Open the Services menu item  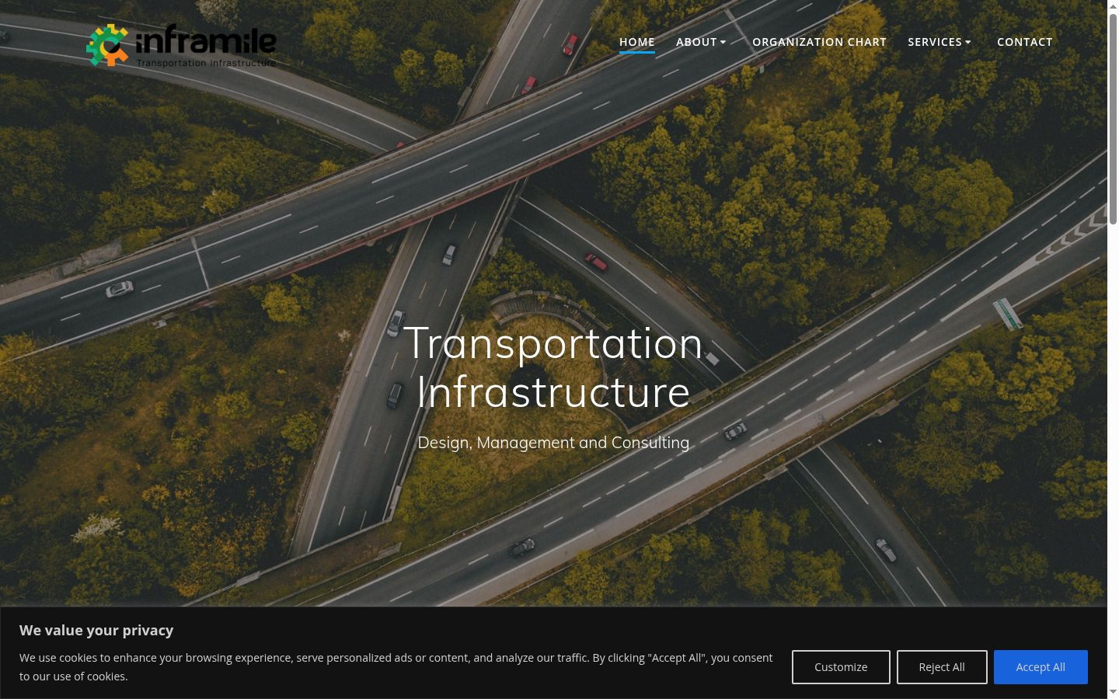click(935, 42)
